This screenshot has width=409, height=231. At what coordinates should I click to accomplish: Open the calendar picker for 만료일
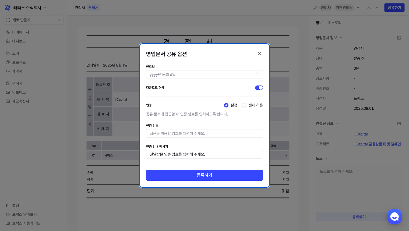point(257,74)
